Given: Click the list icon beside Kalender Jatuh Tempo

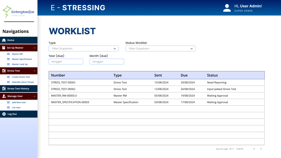Looking at the screenshot, I should click(8, 82).
